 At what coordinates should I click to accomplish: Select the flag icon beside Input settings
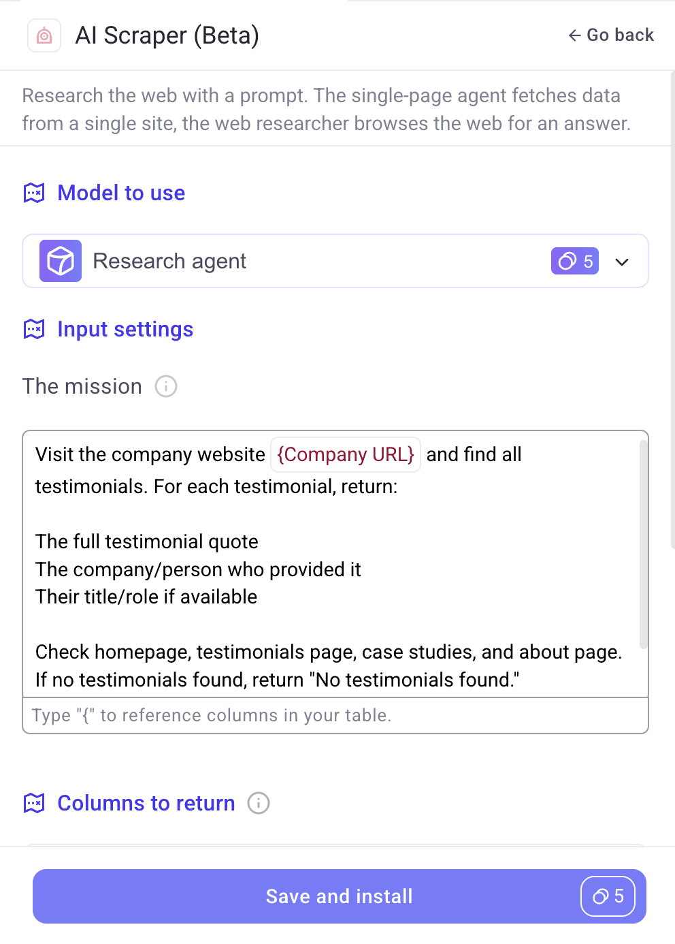(34, 329)
